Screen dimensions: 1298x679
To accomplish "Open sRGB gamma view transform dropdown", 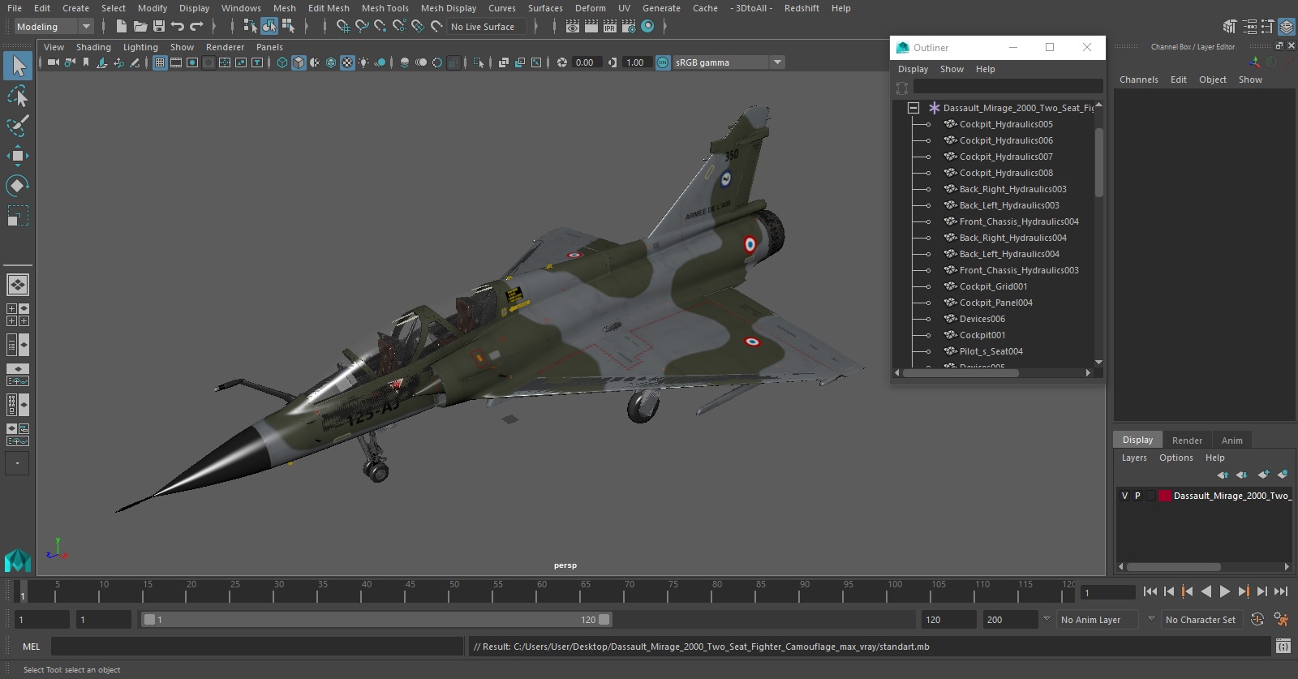I will (777, 62).
